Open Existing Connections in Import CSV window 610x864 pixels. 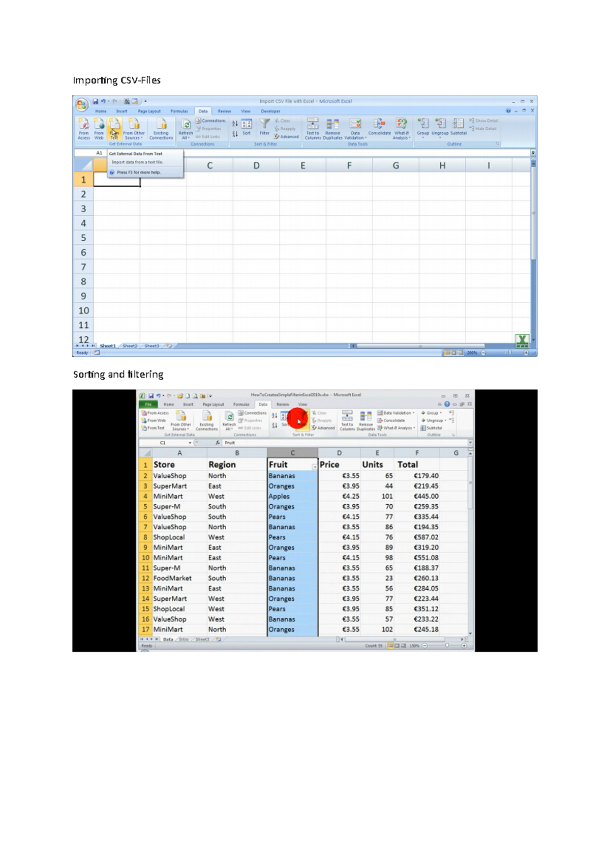[x=161, y=128]
